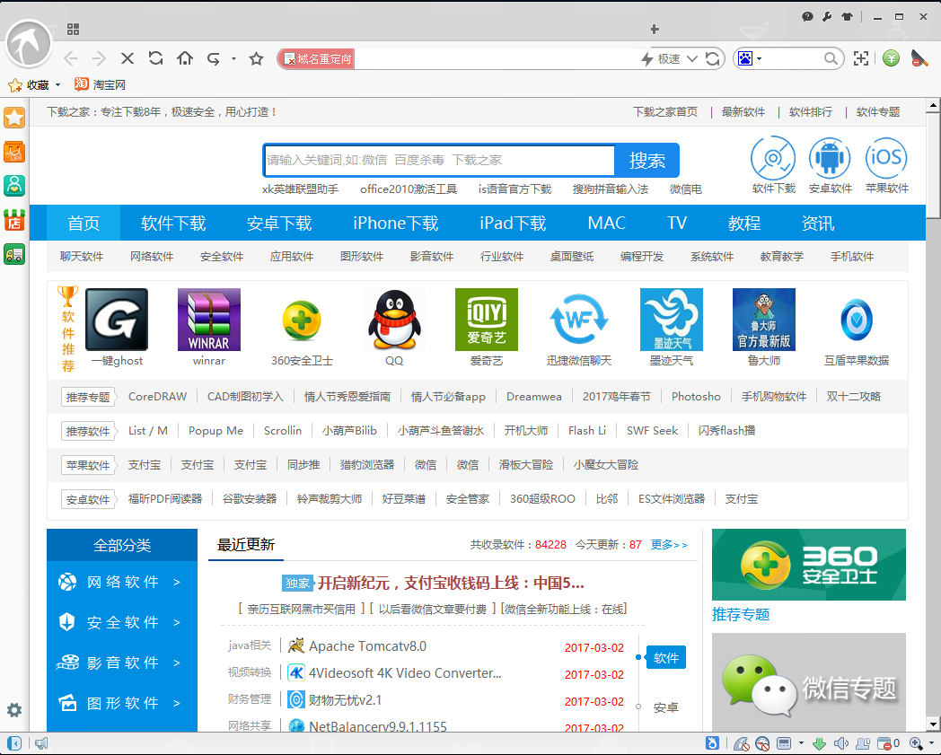Open the shopping bag sidebar icon
The height and width of the screenshot is (755, 941).
click(14, 151)
